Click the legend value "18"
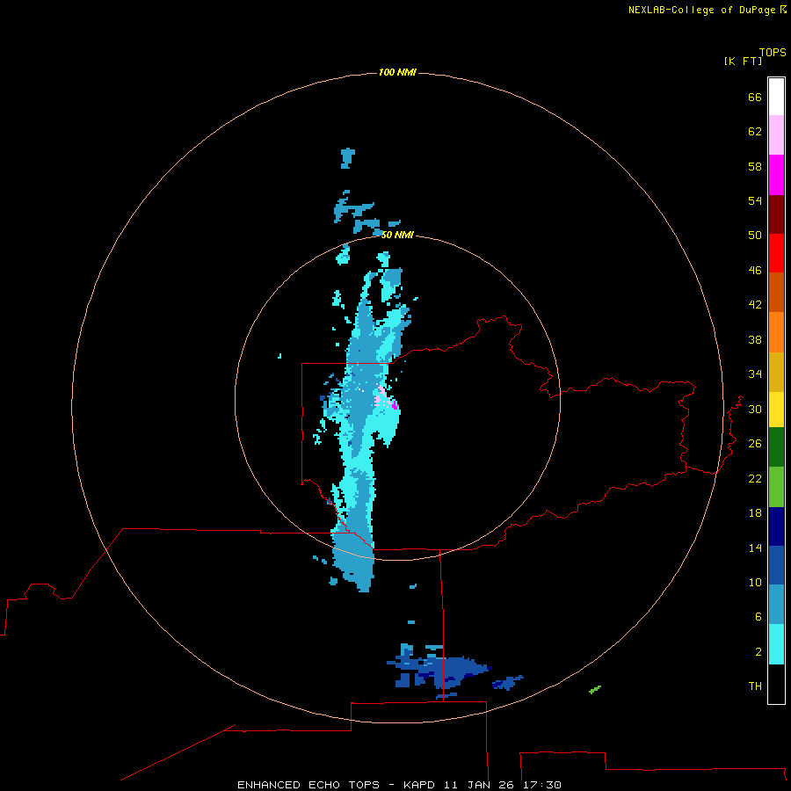Viewport: 791px width, 791px height. tap(755, 513)
